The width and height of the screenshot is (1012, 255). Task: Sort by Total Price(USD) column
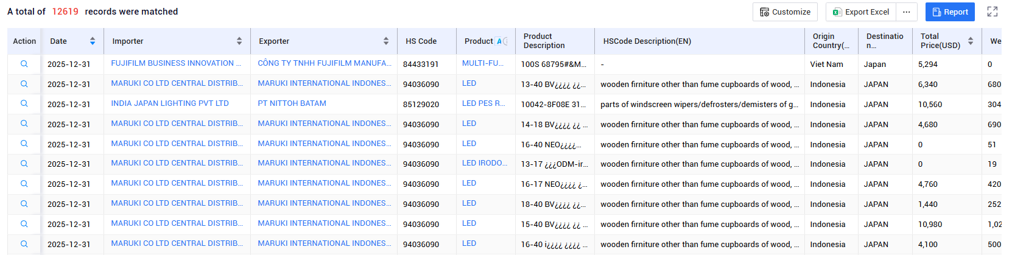coord(971,41)
